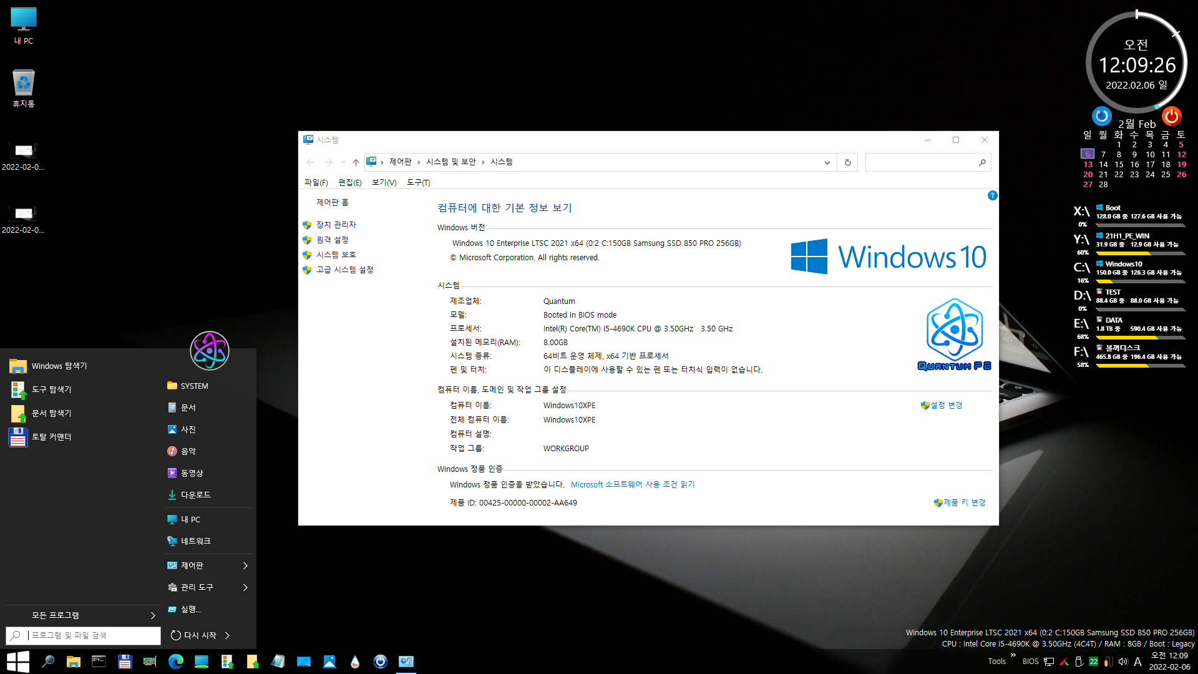
Task: Open the 보기(V) menu
Action: 384,183
